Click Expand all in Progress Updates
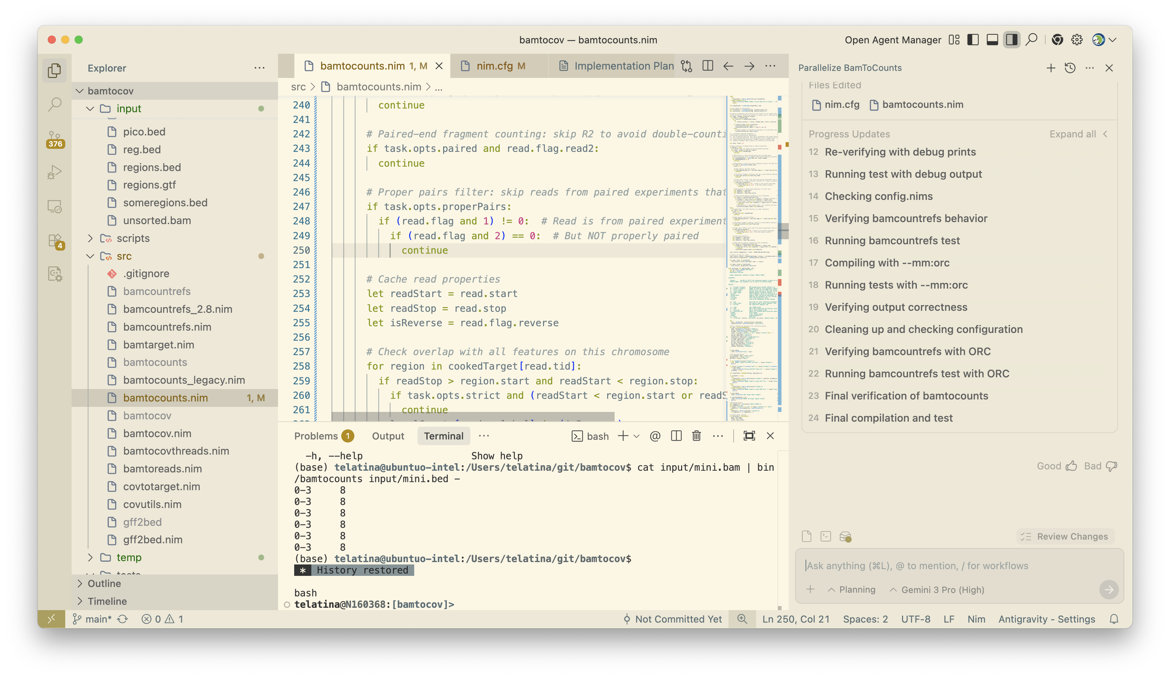This screenshot has height=678, width=1170. tap(1072, 134)
